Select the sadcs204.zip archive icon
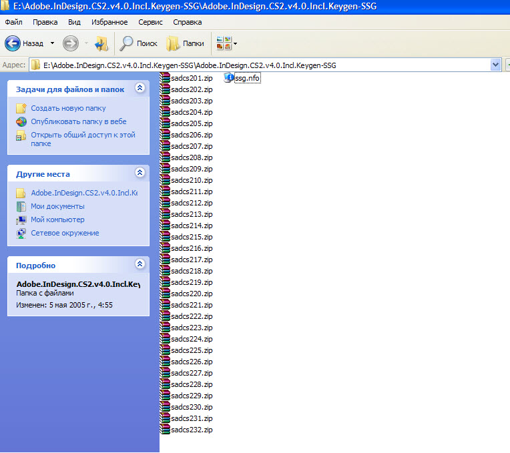510x453 pixels. pos(165,112)
